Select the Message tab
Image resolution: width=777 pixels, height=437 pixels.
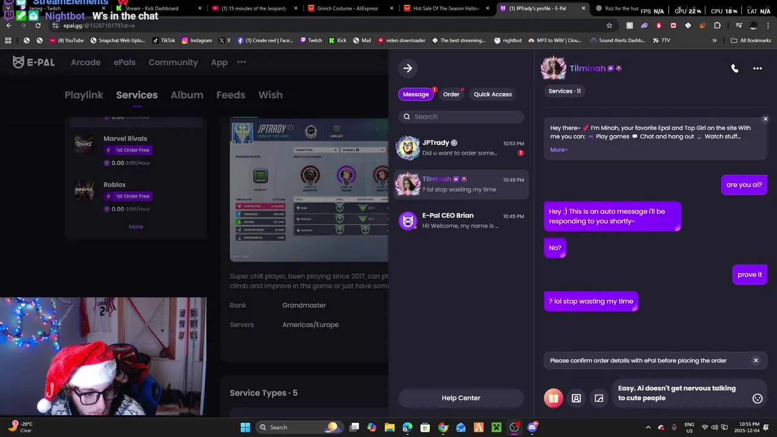416,94
